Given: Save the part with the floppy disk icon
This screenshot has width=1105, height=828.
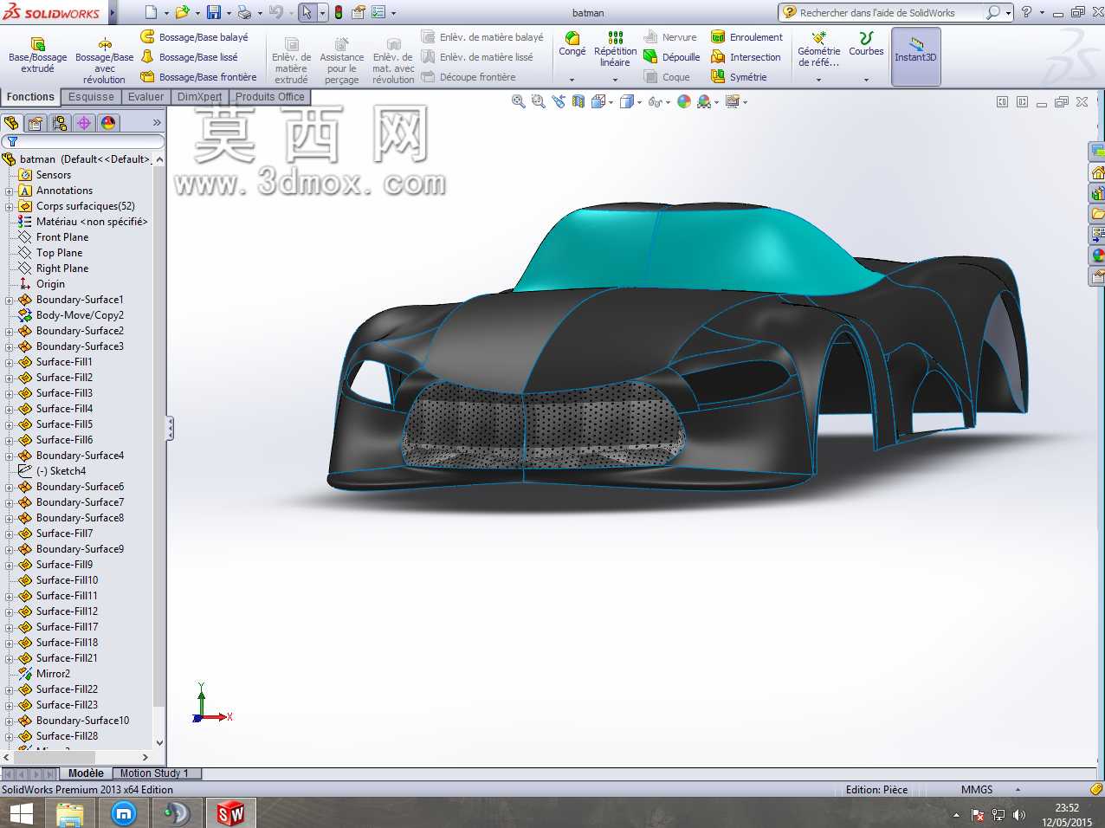Looking at the screenshot, I should (213, 12).
